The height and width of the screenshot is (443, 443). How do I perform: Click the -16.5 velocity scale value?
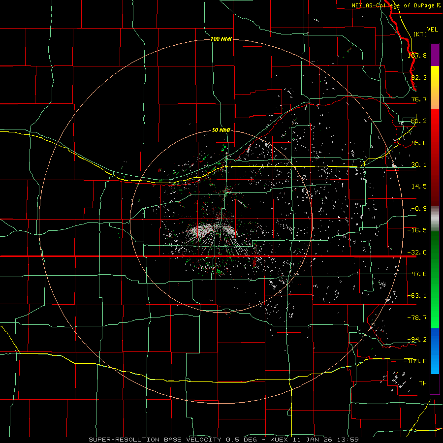417,230
